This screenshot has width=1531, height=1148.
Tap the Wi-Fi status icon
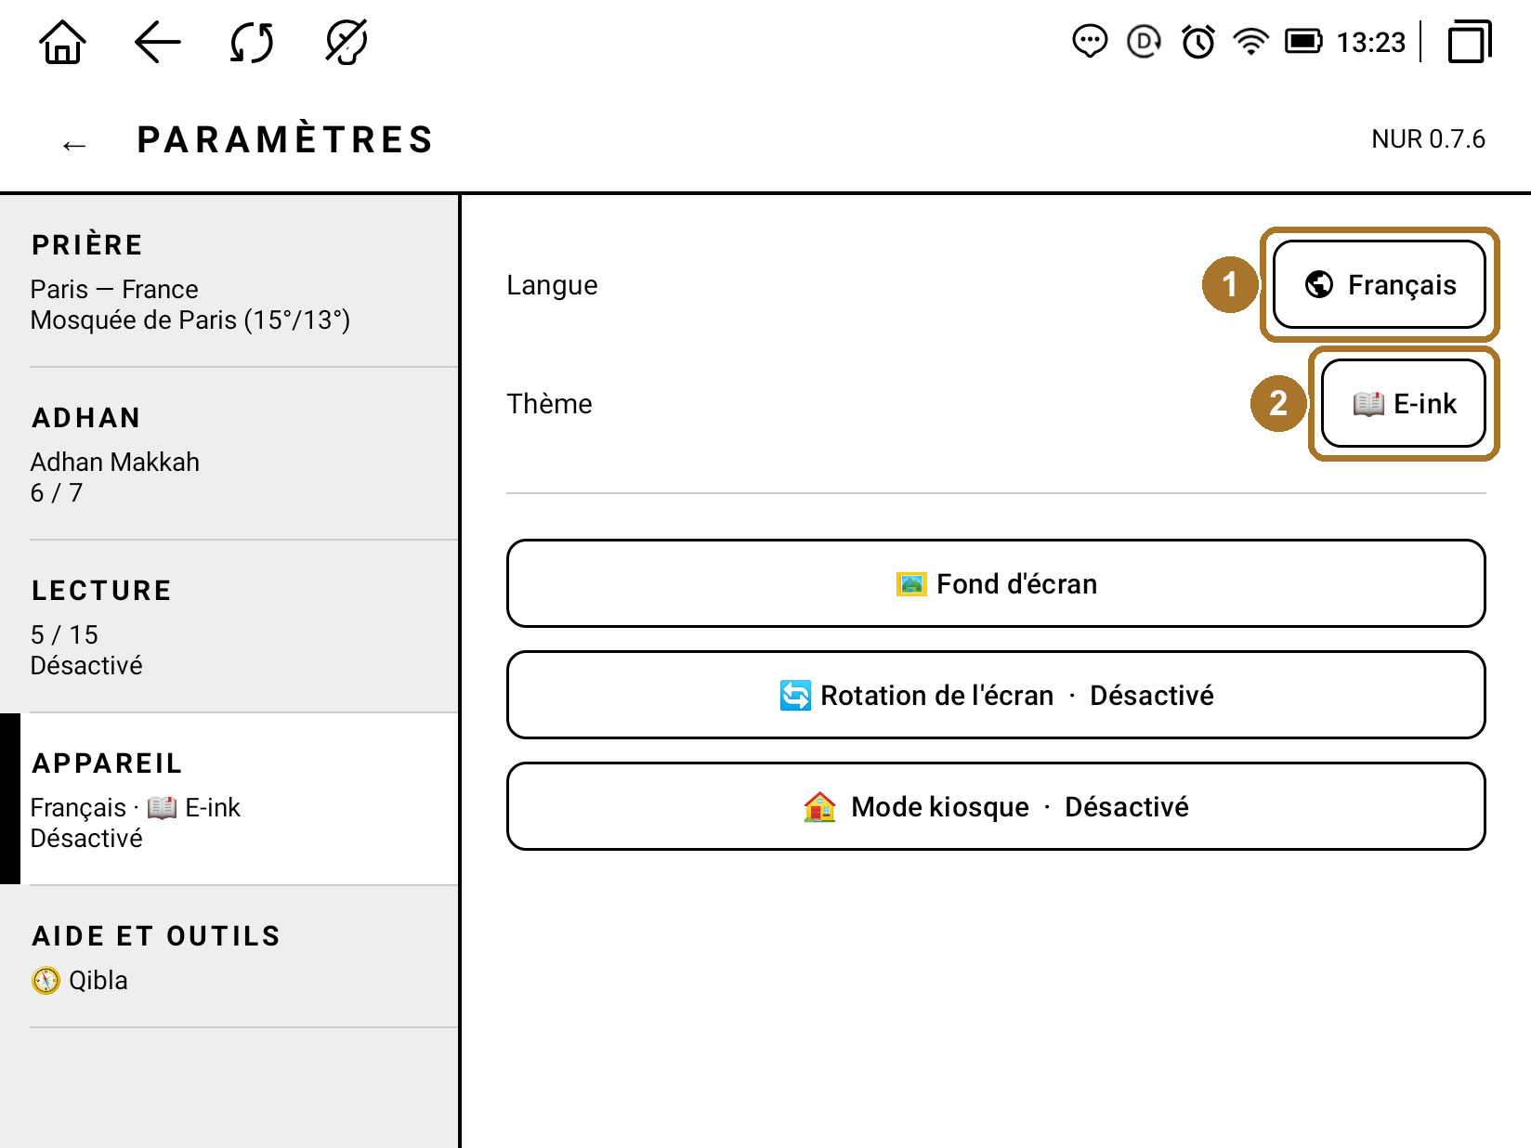point(1250,42)
